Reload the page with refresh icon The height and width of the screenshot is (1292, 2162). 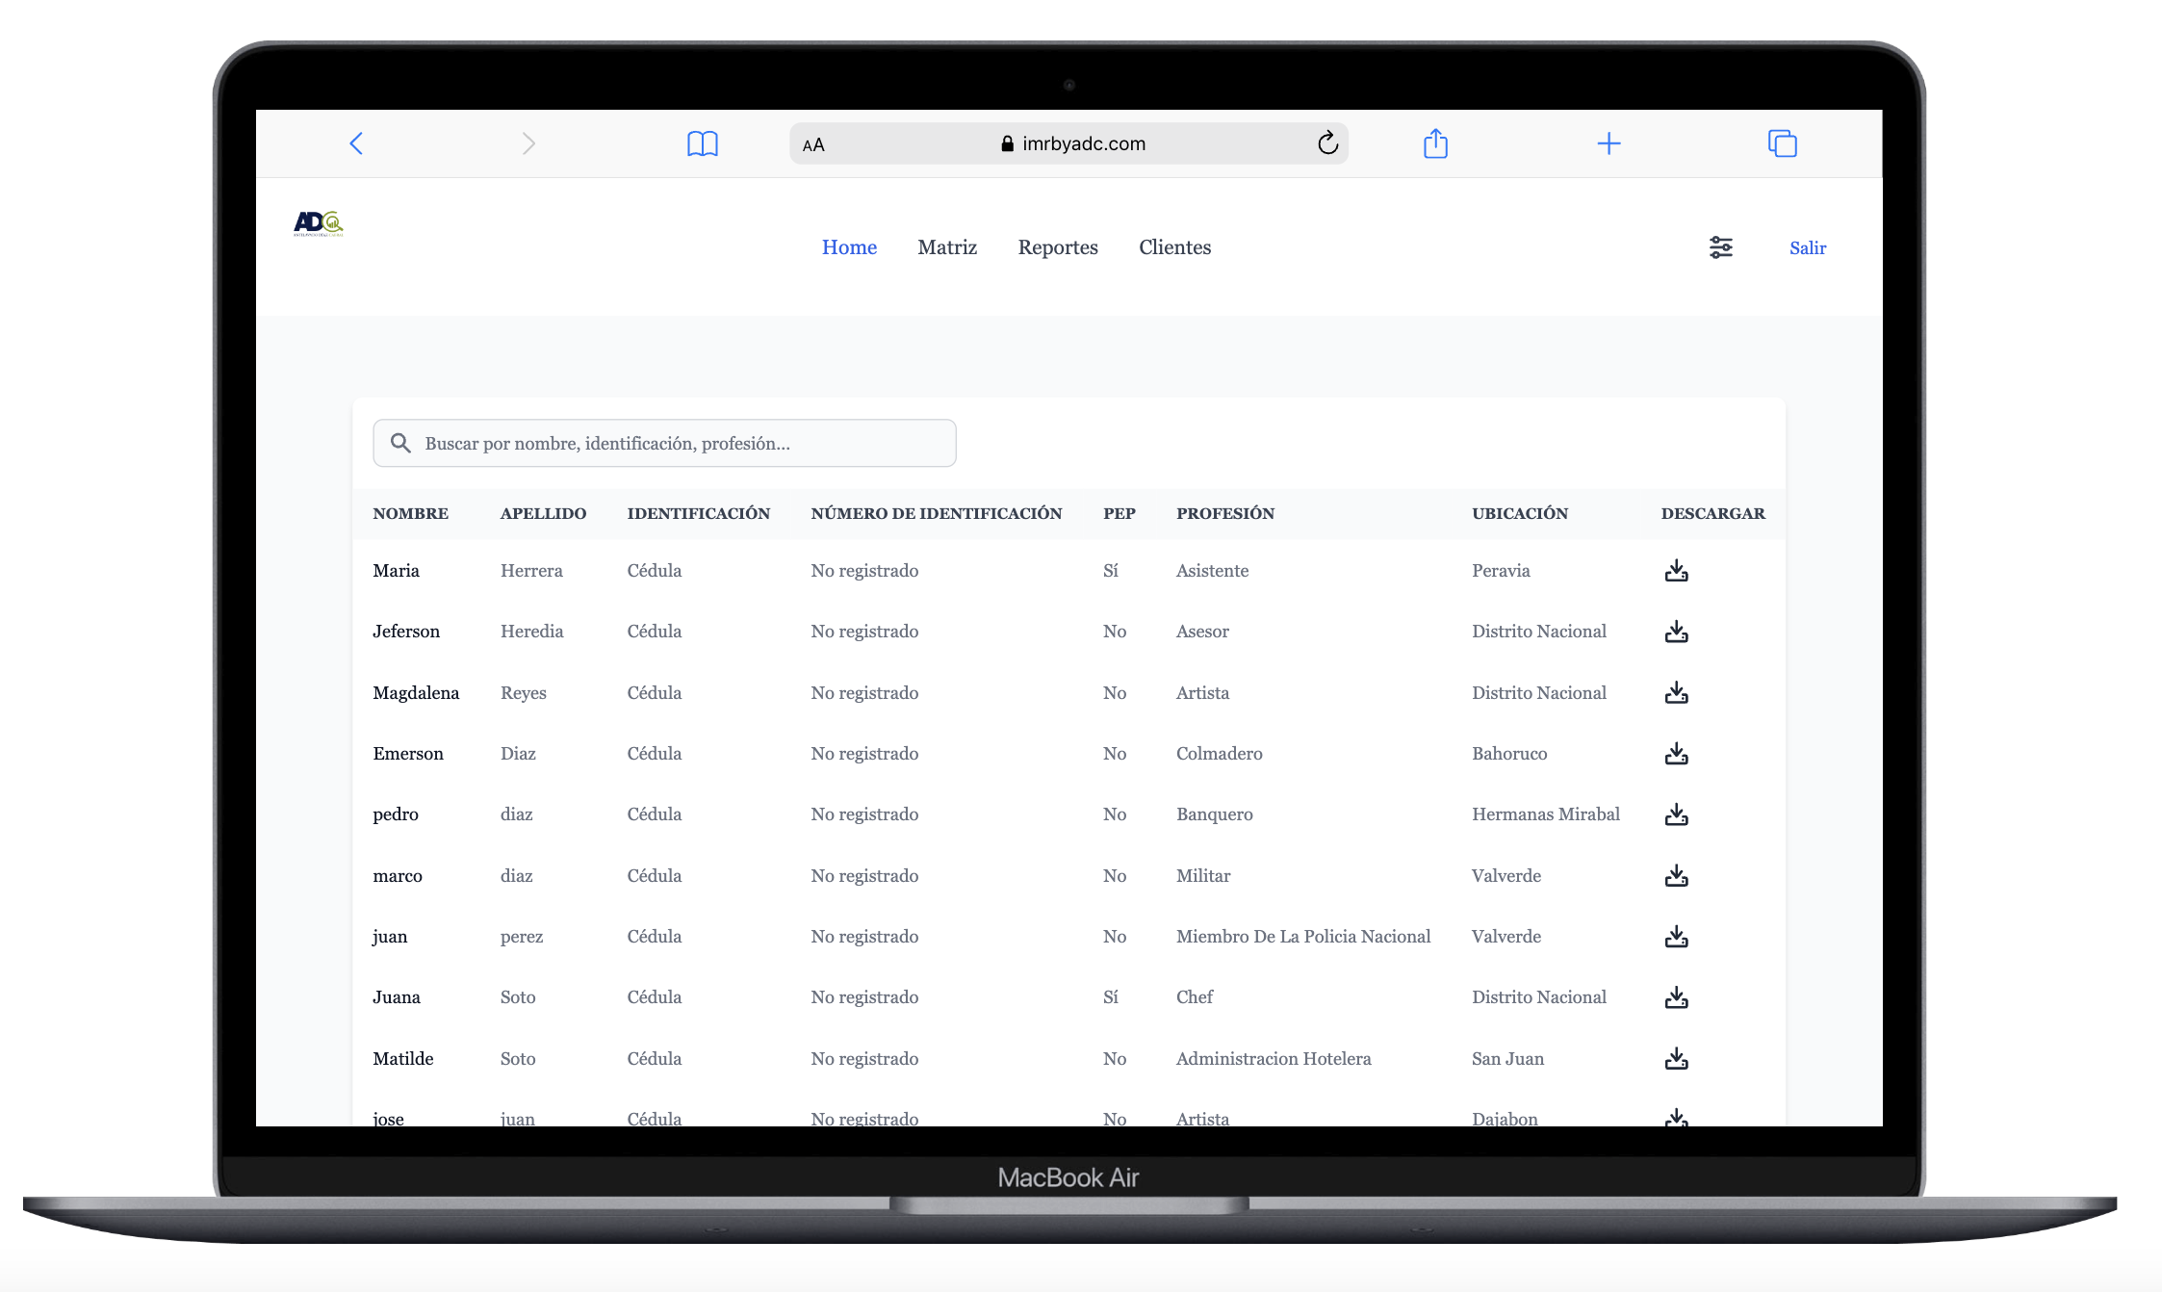(x=1327, y=143)
